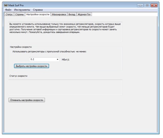Open the Файл menu
Viewport: 163px width, 138px height.
coord(8,10)
